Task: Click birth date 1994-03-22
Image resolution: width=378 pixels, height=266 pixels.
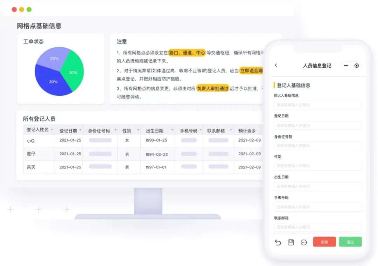Action: coord(156,154)
